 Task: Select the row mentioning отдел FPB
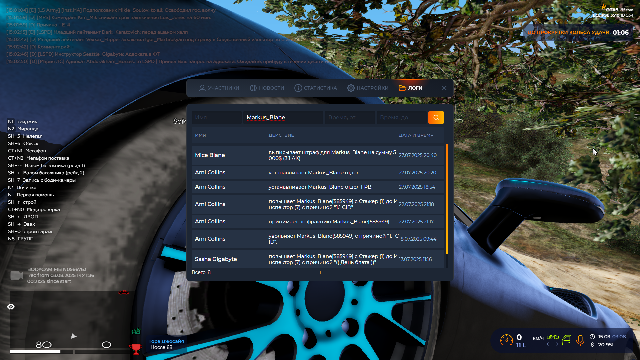point(318,187)
